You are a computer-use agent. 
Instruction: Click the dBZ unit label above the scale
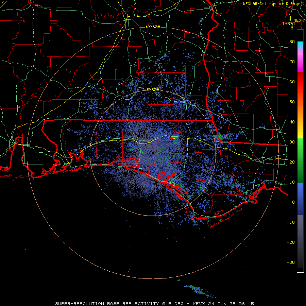[x=289, y=24]
